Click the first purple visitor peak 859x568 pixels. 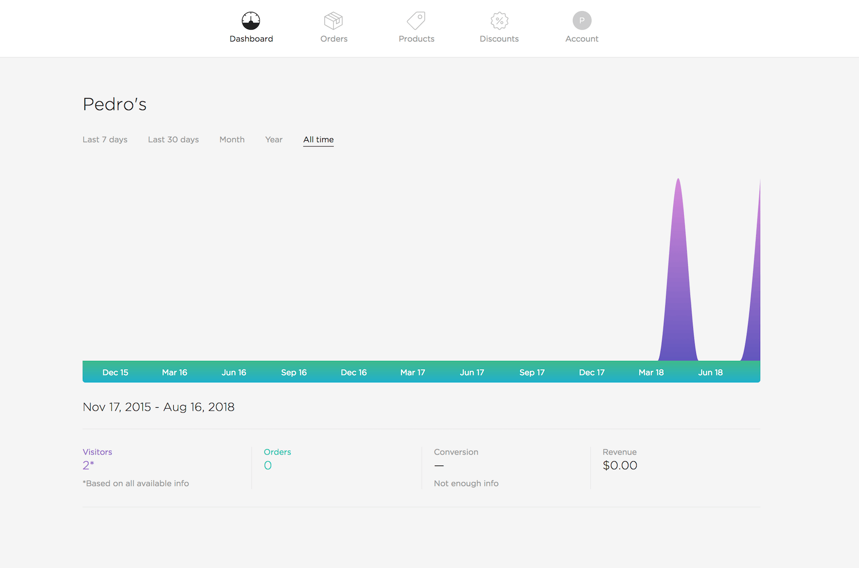tap(678, 286)
